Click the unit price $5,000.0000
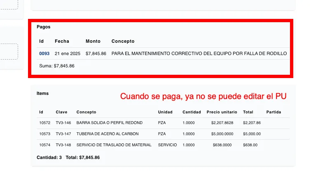 [222, 134]
